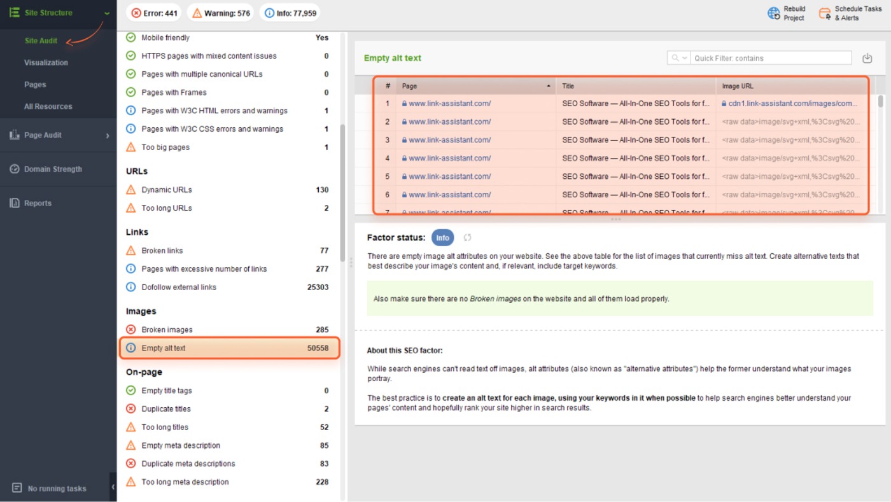The height and width of the screenshot is (502, 891).
Task: Click the Rebuild Project icon
Action: click(x=774, y=13)
